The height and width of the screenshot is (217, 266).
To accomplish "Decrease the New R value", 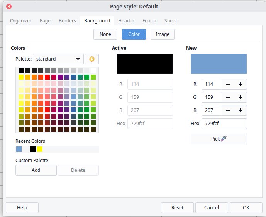I will coord(228,84).
